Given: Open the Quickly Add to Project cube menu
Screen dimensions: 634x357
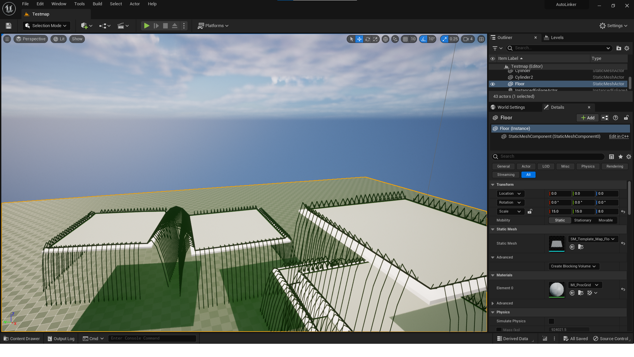Looking at the screenshot, I should pos(87,26).
